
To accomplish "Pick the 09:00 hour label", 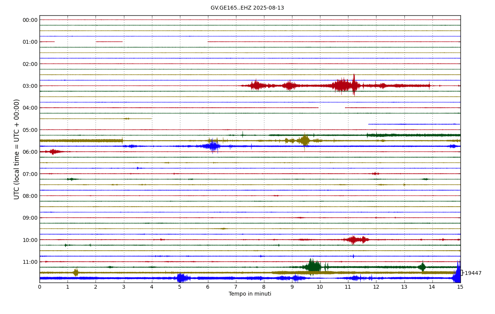I will point(30,218).
